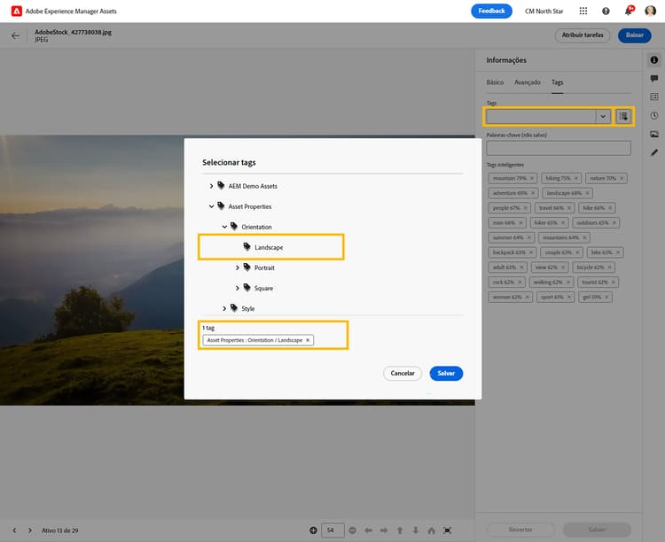Click Cancelar in the tag dialog
The width and height of the screenshot is (665, 542).
[x=403, y=373]
